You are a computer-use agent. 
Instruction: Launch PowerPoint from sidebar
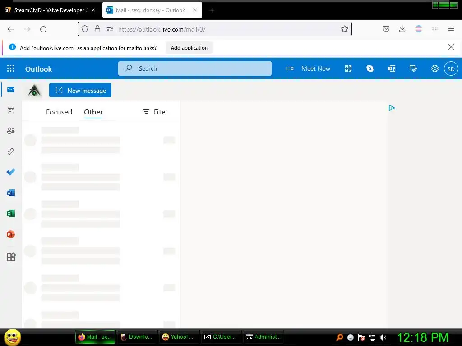point(11,234)
